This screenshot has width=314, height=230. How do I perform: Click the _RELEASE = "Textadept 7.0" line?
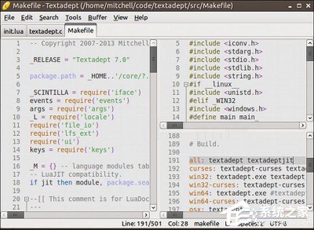(80, 60)
